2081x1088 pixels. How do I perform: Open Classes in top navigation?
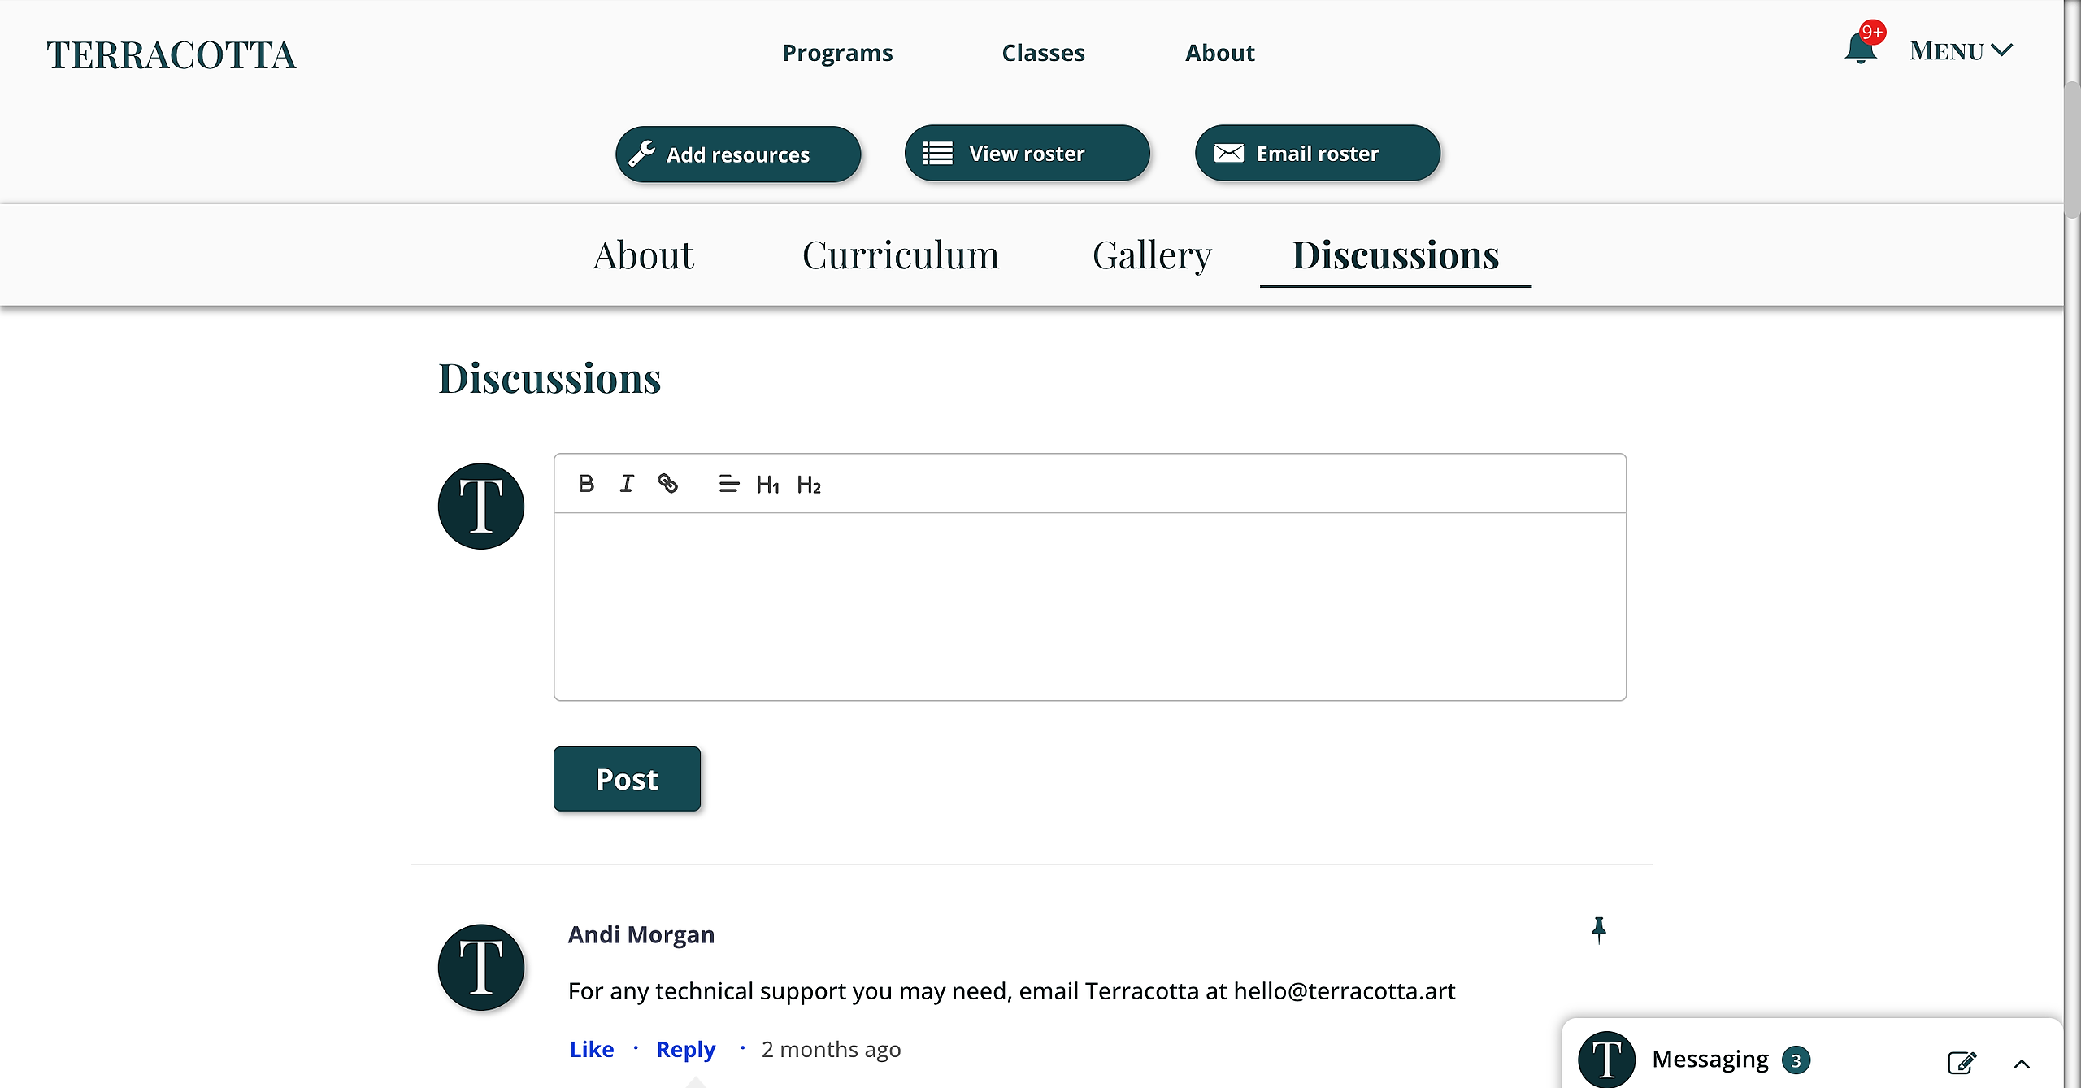1043,53
